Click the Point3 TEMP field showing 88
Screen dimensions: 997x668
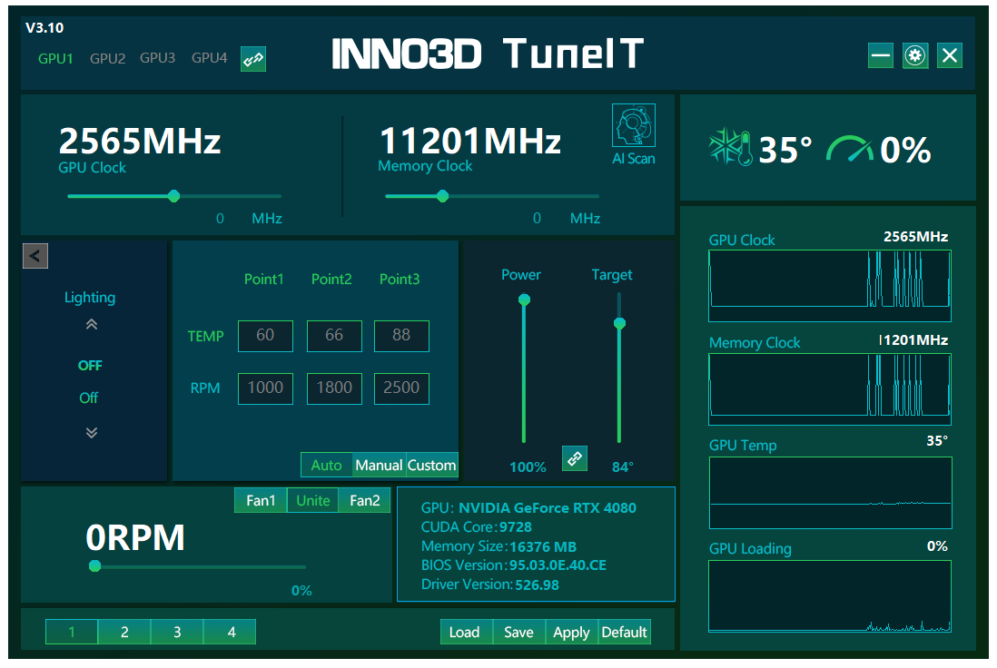click(401, 336)
